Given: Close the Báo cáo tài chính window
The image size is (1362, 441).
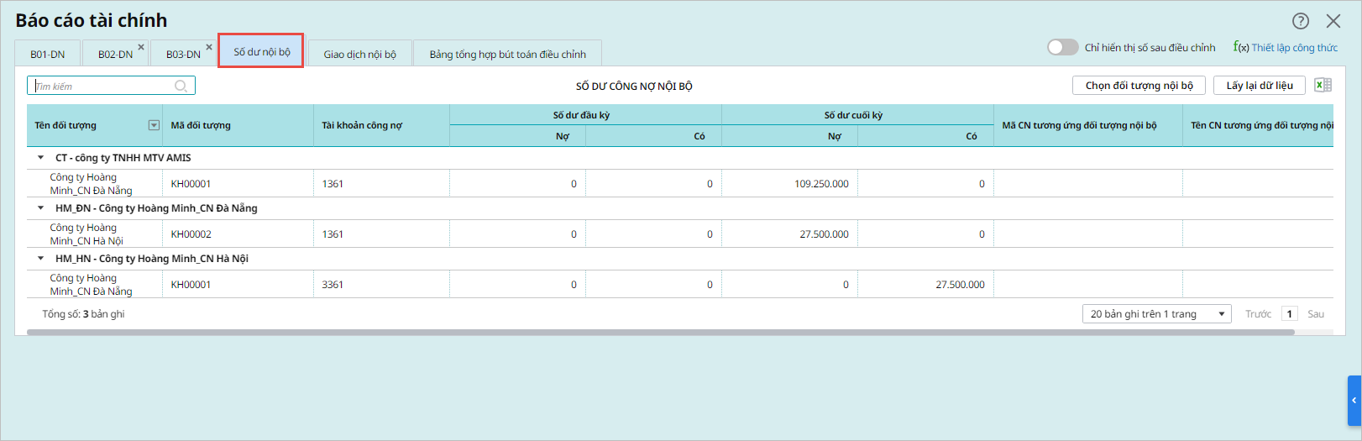Looking at the screenshot, I should point(1333,21).
